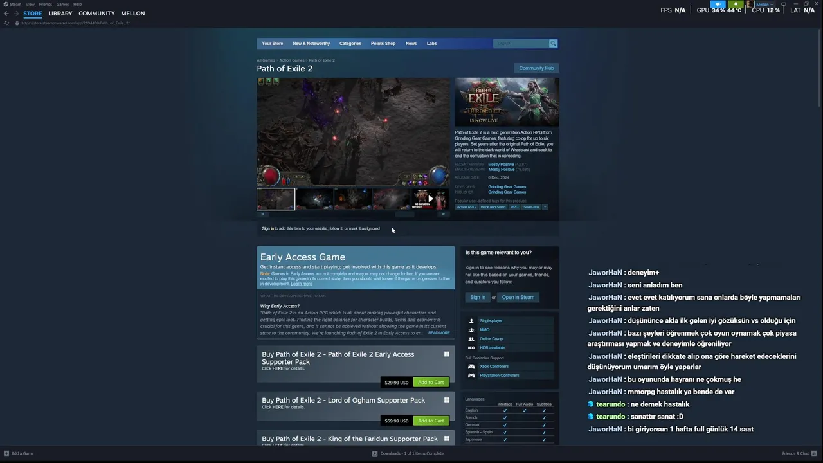
Task: Click the plus icon next to Add a Game
Action: [x=6, y=453]
